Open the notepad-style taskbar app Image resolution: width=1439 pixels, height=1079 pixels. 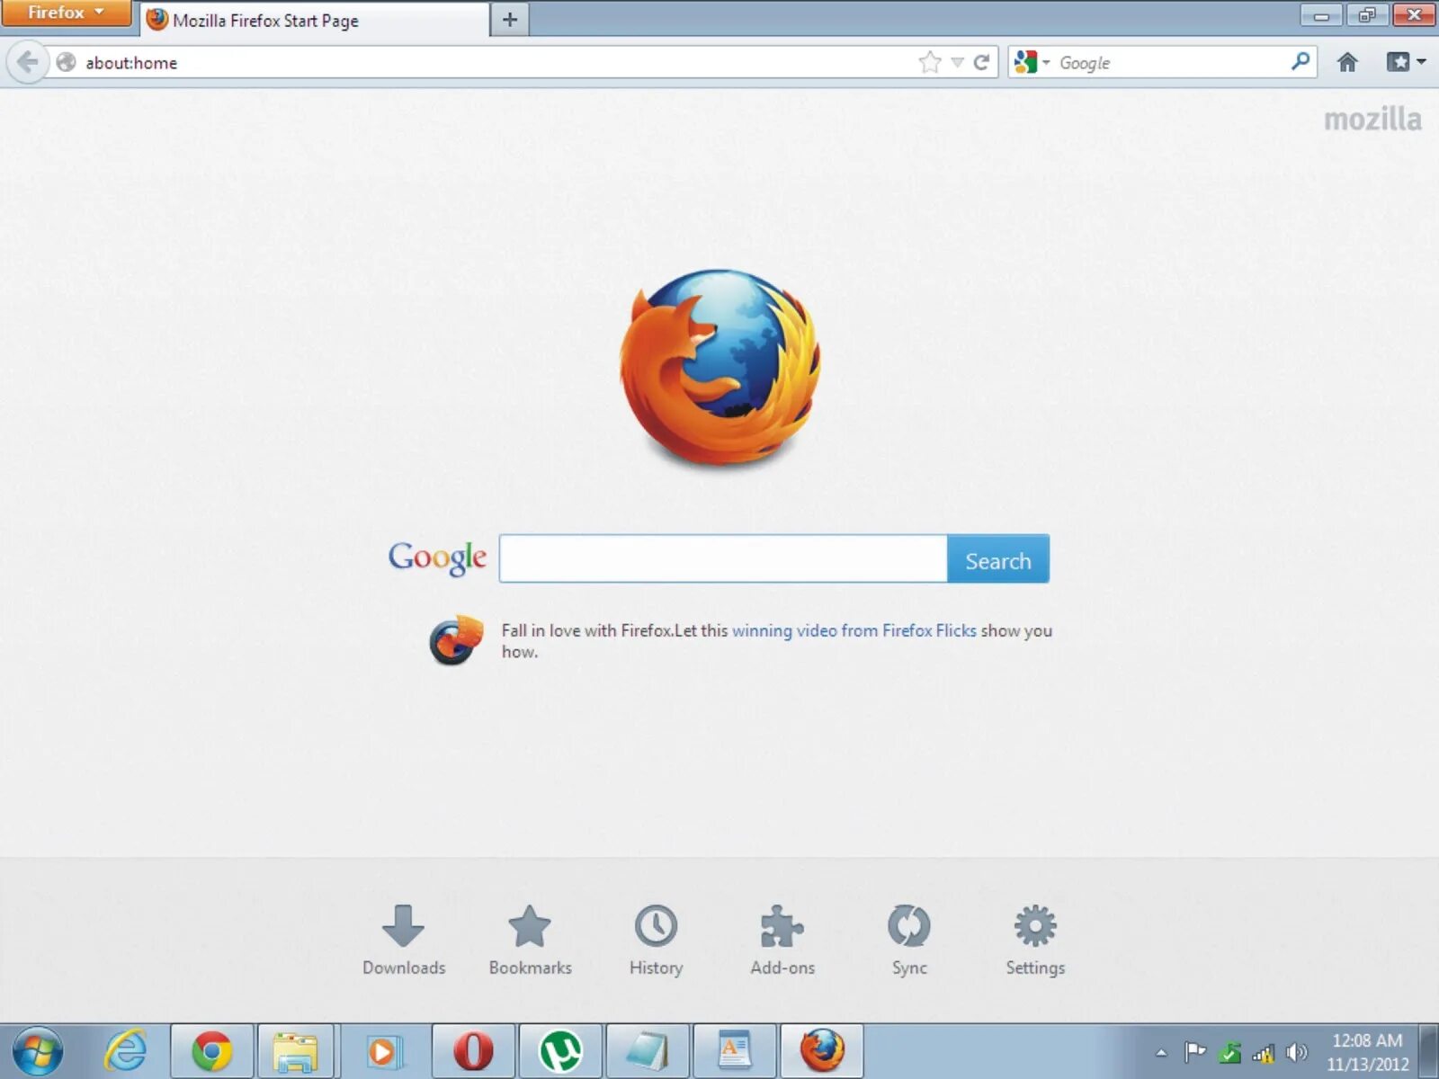[x=648, y=1050]
